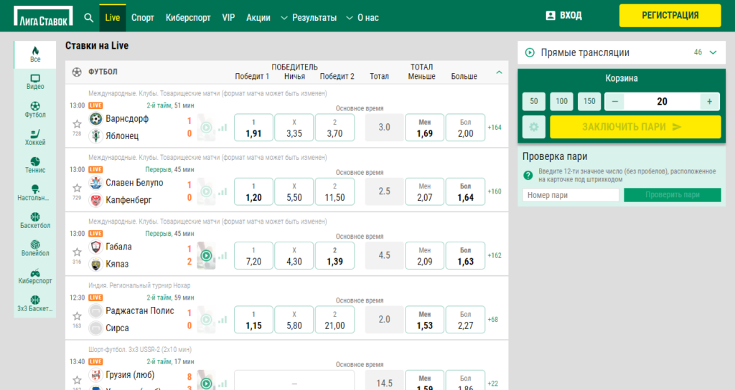Open the search magnifier icon

tap(88, 18)
